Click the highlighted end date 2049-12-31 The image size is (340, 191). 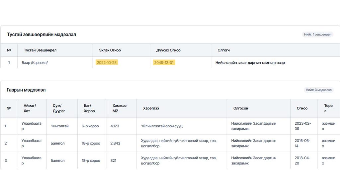(x=164, y=63)
